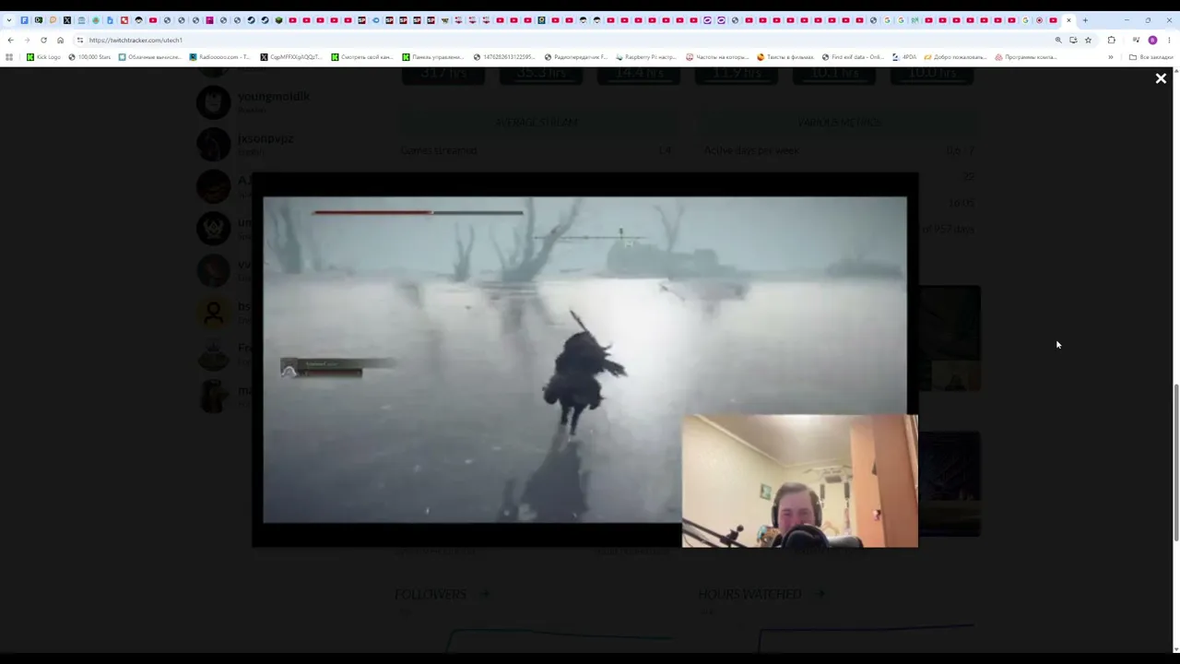Open the Добро пожаловать... bookmark
Image resolution: width=1180 pixels, height=664 pixels.
click(955, 57)
